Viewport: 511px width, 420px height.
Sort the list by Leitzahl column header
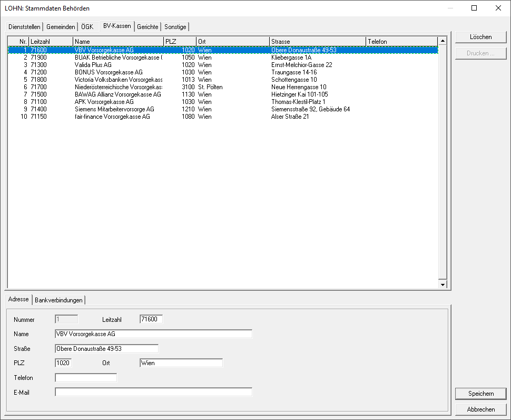(x=51, y=42)
